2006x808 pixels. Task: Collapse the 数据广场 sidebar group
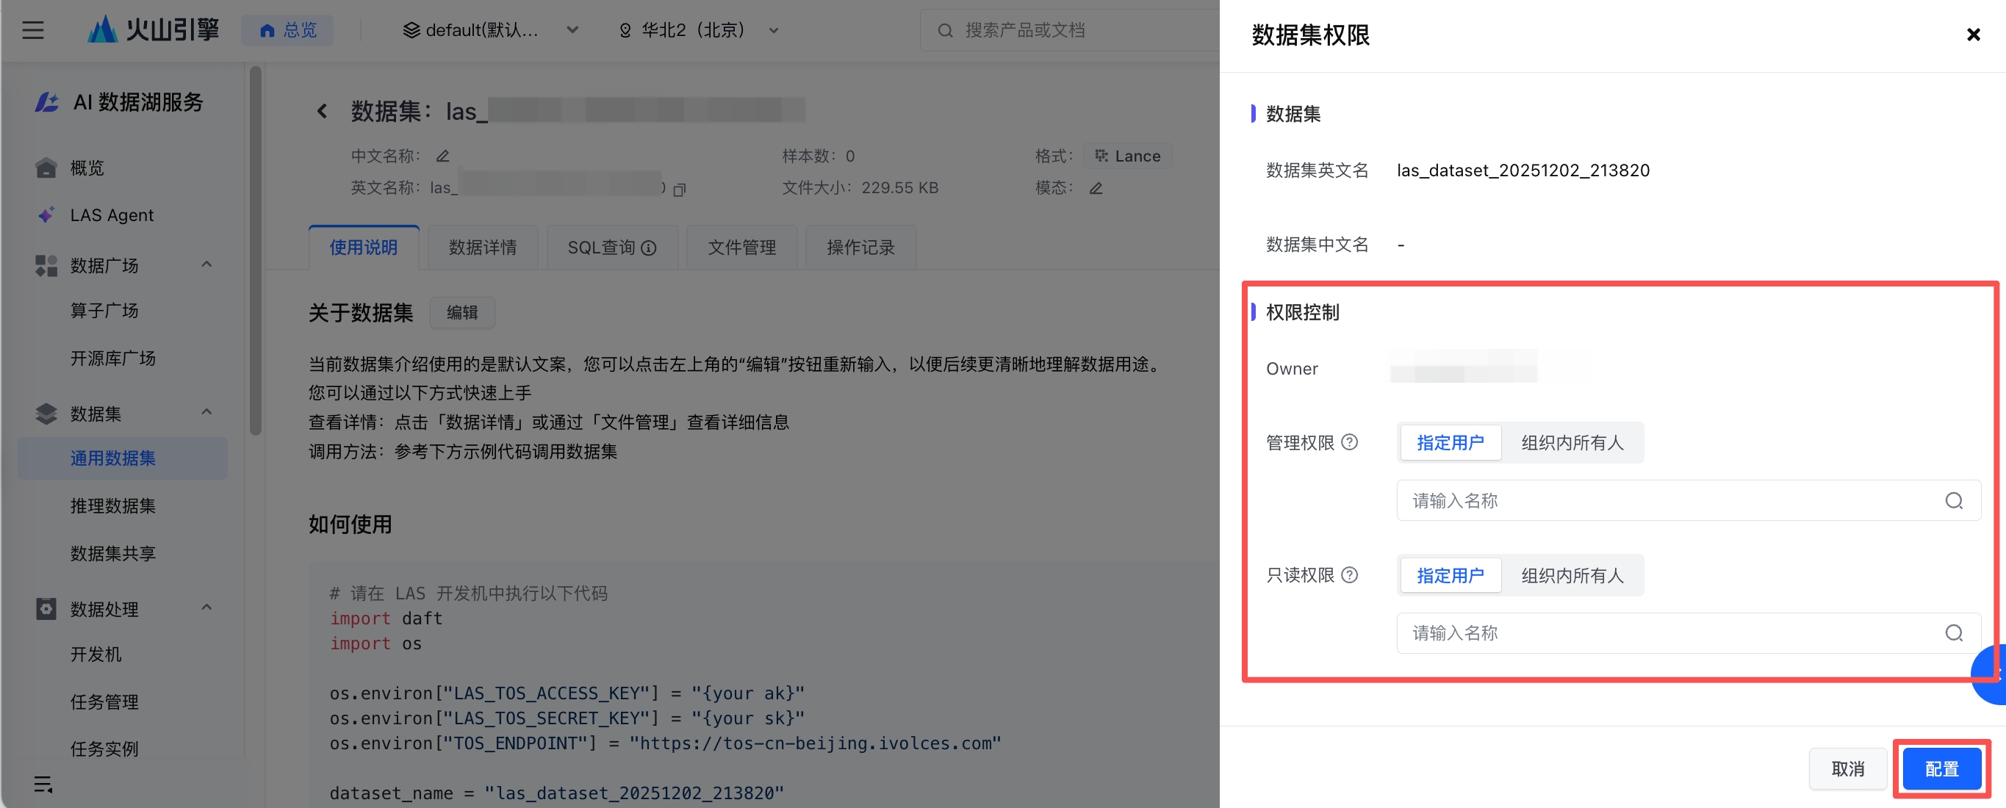tap(206, 264)
